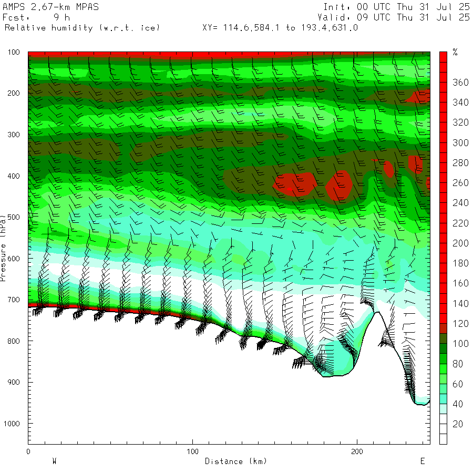The width and height of the screenshot is (473, 473).
Task: Click the 'Valid: 09 UTC Thu 31 Jul 25' text
Action: pyautogui.click(x=394, y=17)
